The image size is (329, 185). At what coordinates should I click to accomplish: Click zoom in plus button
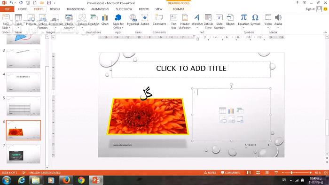310,173
